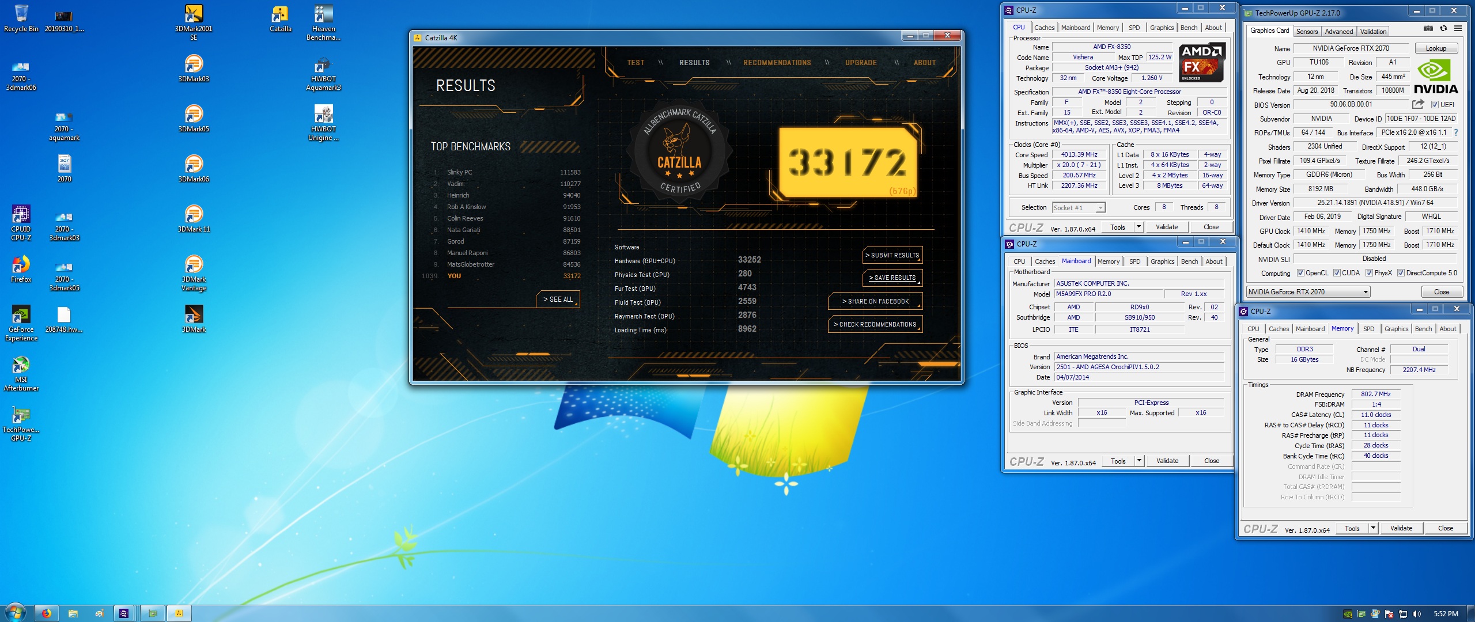Open GeForce Experience desktop icon
The width and height of the screenshot is (1475, 622).
coord(21,323)
